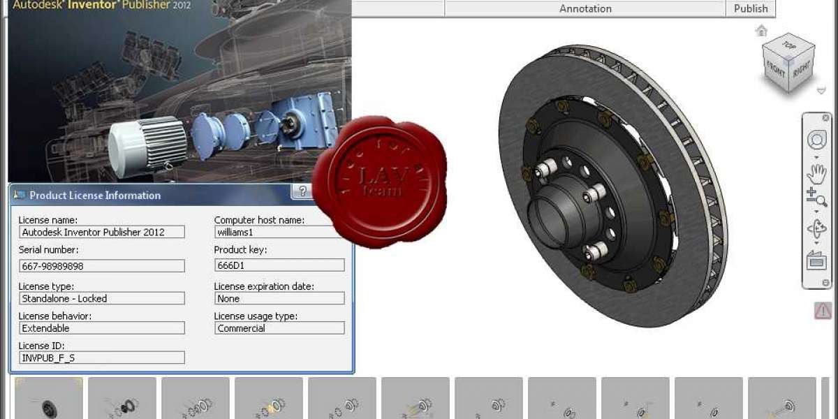Click the red warning triangle icon
The image size is (838, 419).
[823, 311]
